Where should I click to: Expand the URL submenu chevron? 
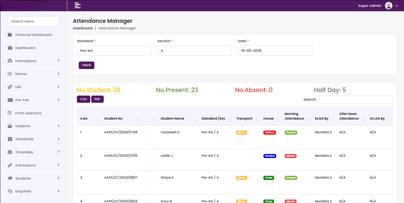click(x=58, y=87)
